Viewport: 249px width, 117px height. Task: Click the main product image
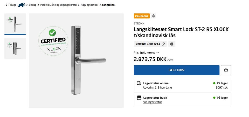point(76,61)
